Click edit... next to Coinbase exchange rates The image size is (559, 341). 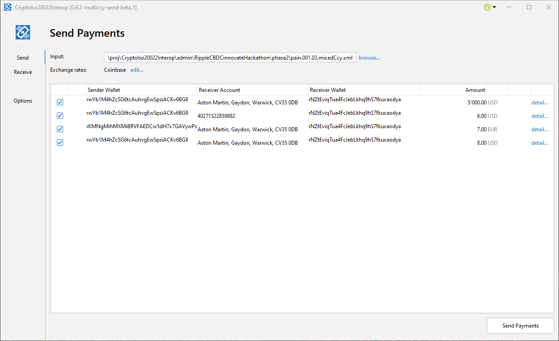137,69
